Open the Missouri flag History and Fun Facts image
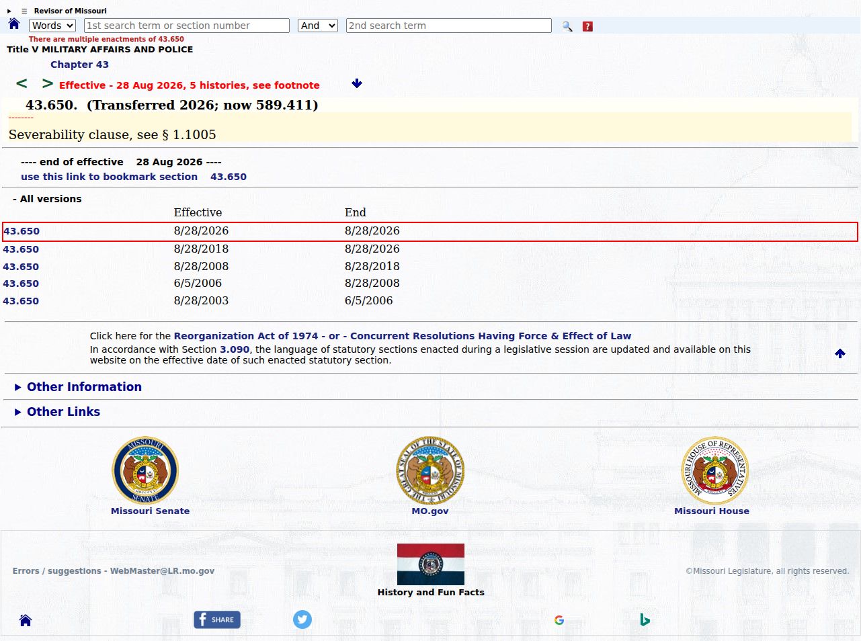 431,564
